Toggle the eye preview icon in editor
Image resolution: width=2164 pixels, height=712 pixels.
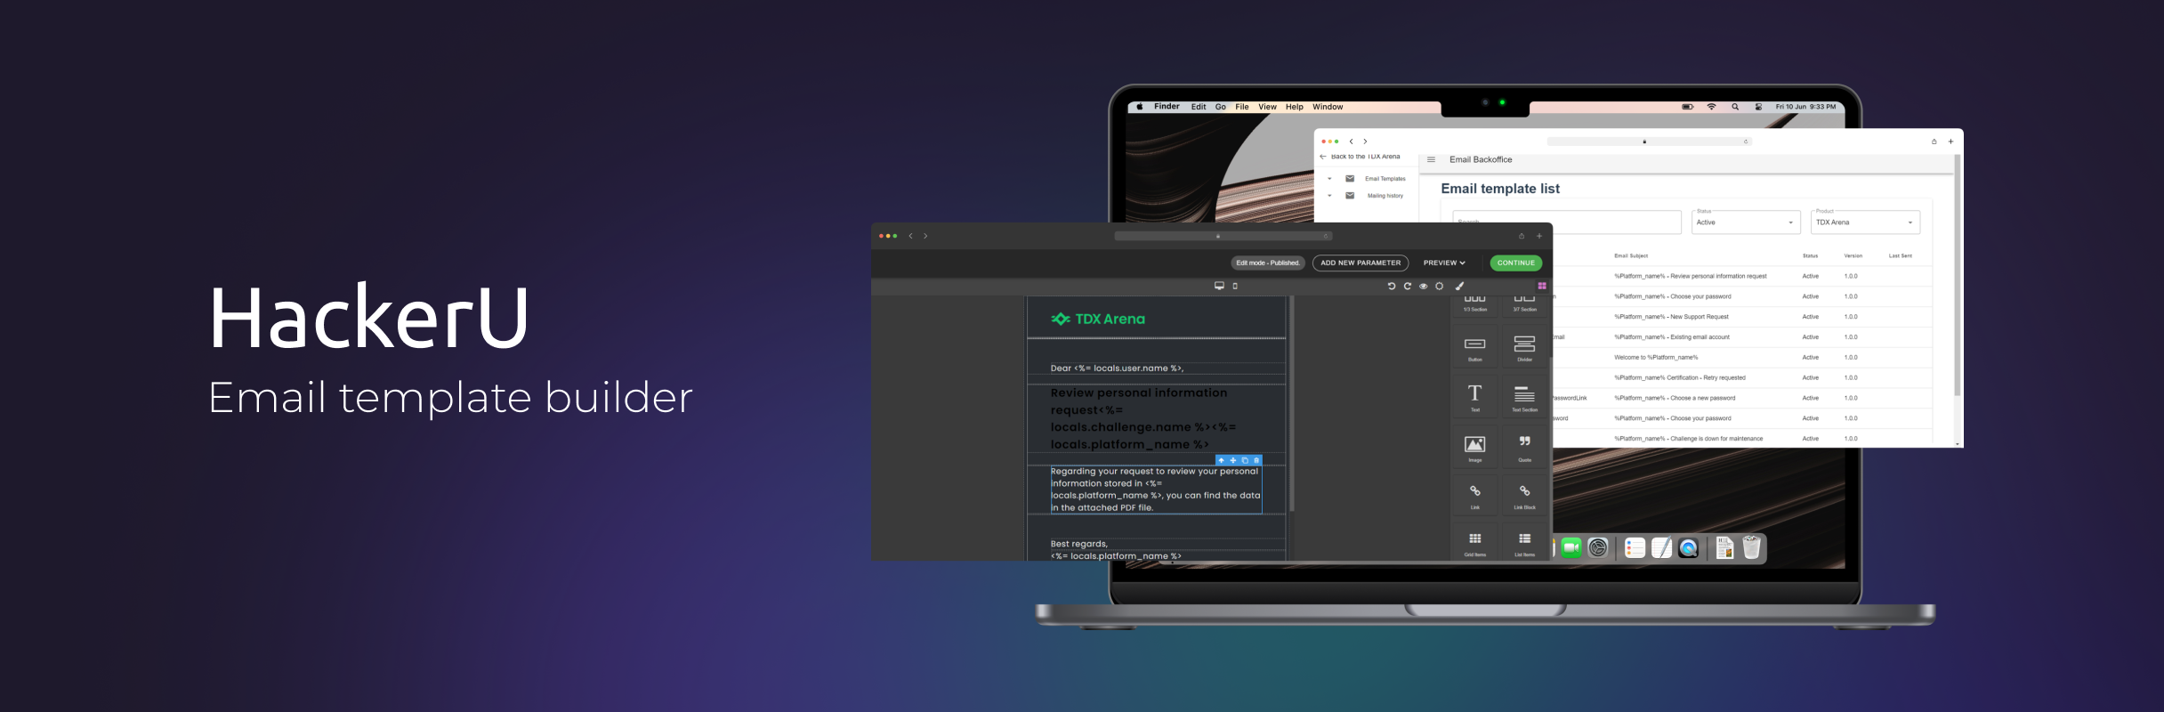click(x=1424, y=286)
